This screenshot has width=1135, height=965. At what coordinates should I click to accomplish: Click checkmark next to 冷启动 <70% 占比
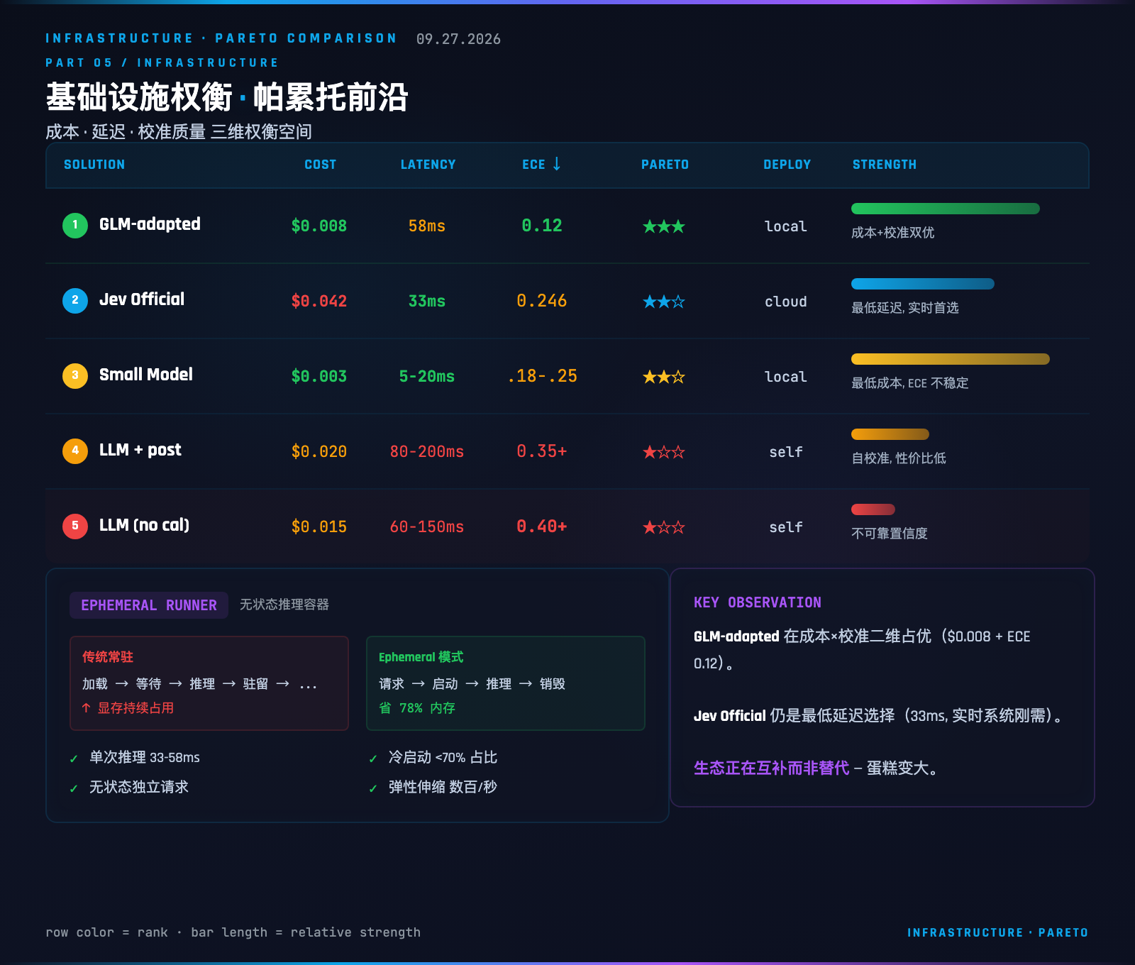[x=373, y=759]
